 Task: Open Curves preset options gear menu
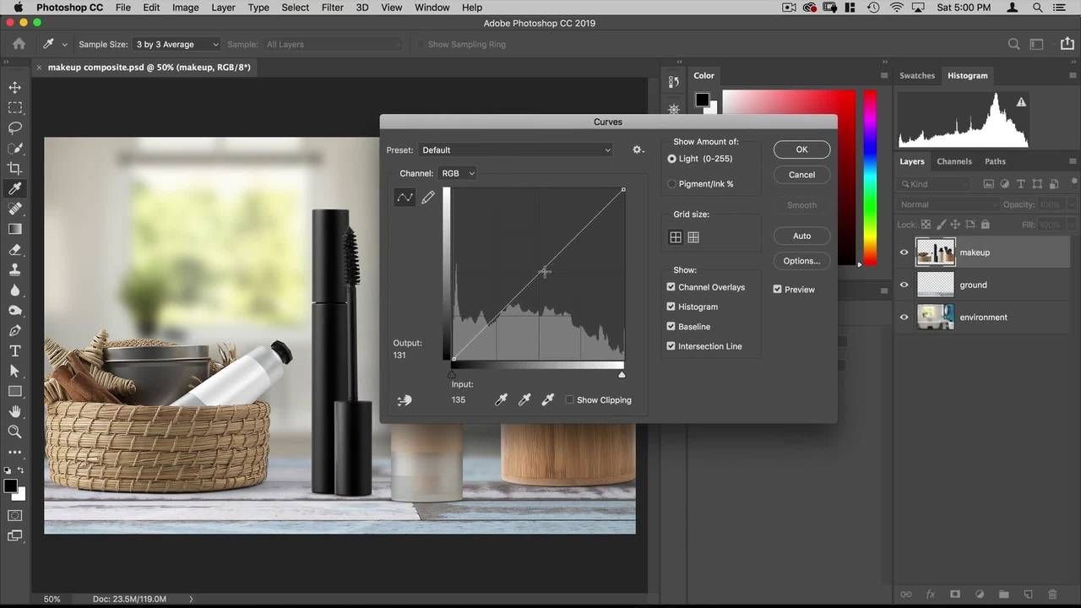pos(638,149)
